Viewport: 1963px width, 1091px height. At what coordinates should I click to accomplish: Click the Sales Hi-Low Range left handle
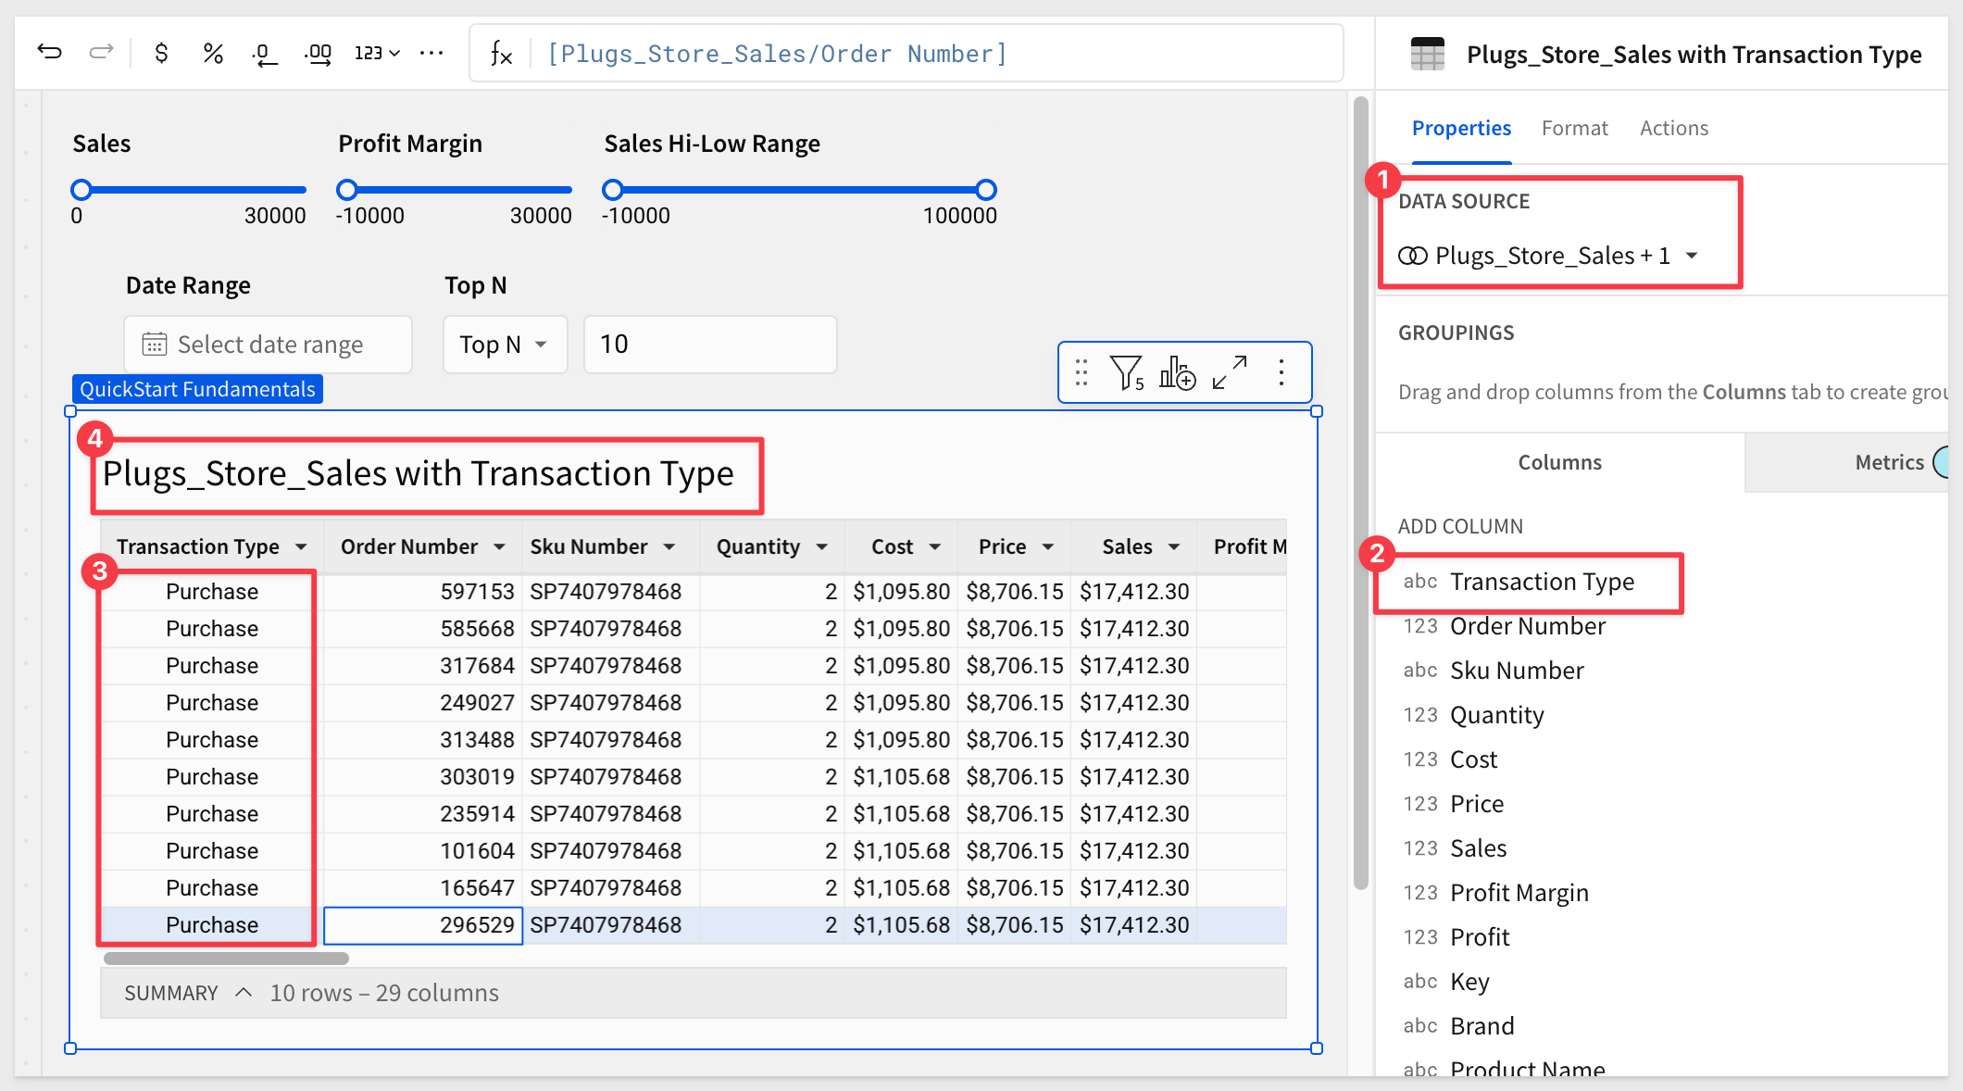pyautogui.click(x=612, y=190)
